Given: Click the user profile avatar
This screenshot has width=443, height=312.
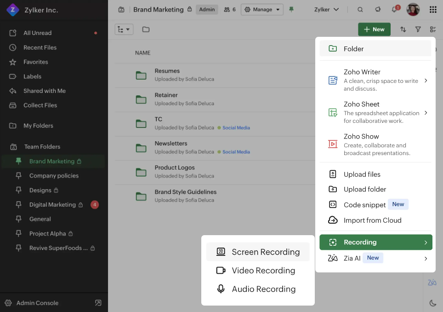Looking at the screenshot, I should tap(413, 10).
